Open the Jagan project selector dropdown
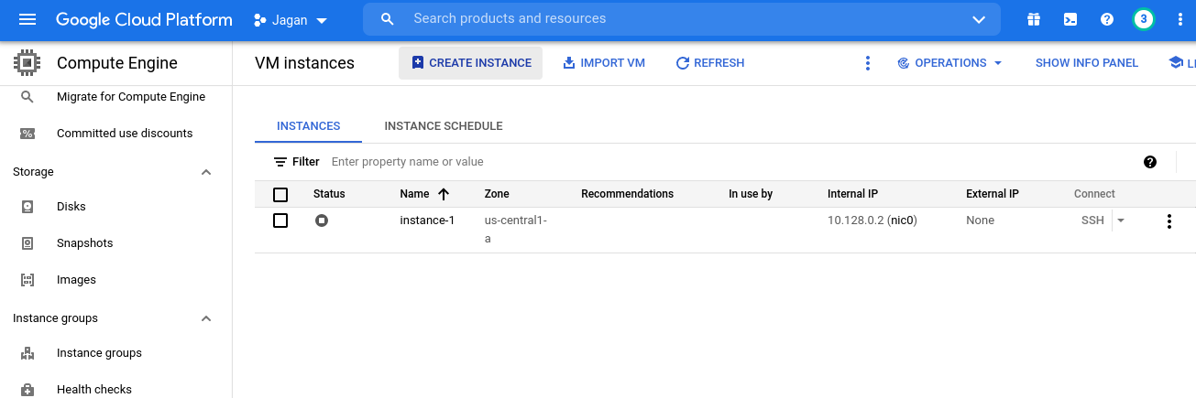1196x398 pixels. tap(291, 20)
